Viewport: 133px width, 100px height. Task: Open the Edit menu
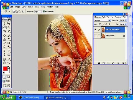pos(11,7)
